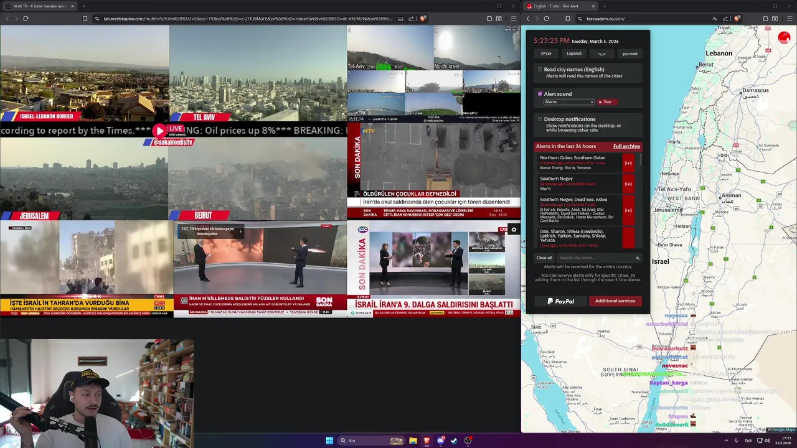
Task: Open the Alarm sound dropdown
Action: 569,102
